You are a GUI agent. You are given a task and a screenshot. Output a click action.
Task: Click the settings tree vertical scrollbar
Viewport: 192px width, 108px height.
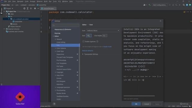coord(79,67)
